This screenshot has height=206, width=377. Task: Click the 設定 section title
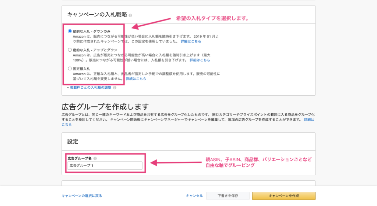click(x=73, y=141)
